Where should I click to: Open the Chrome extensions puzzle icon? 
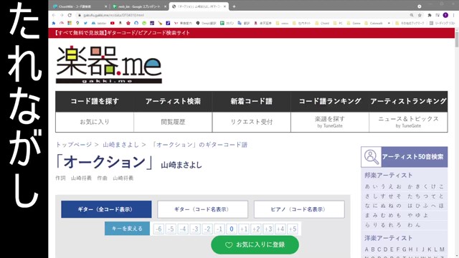430,15
